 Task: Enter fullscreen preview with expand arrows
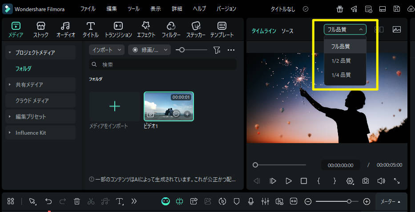[397, 181]
